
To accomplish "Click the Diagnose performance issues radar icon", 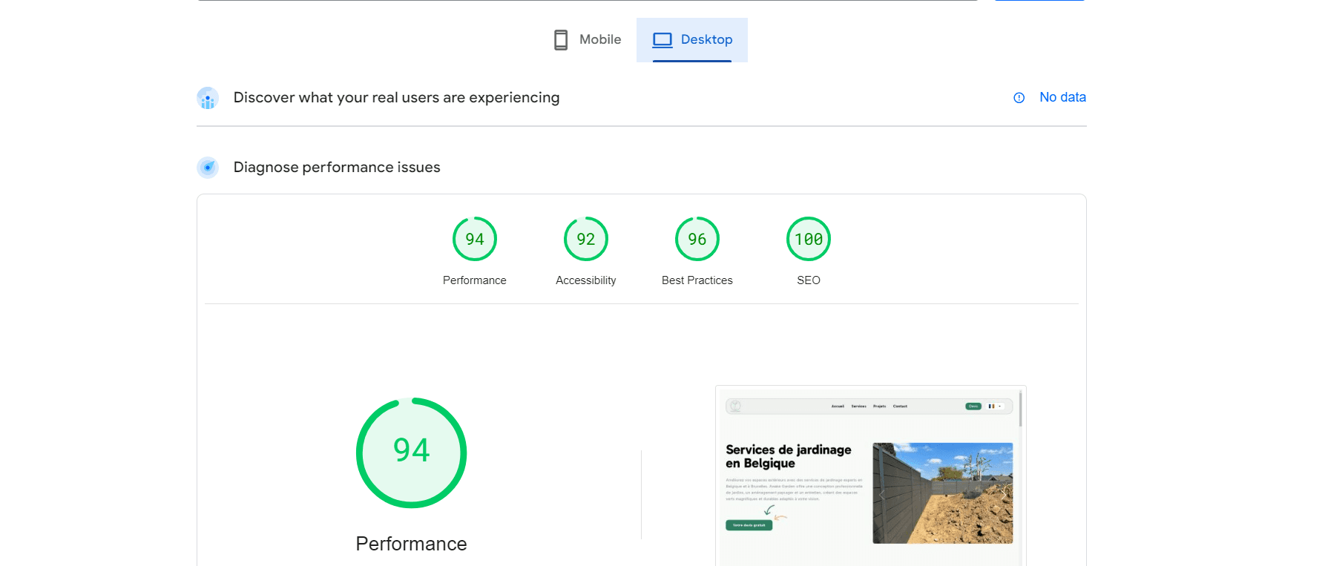I will [x=208, y=168].
